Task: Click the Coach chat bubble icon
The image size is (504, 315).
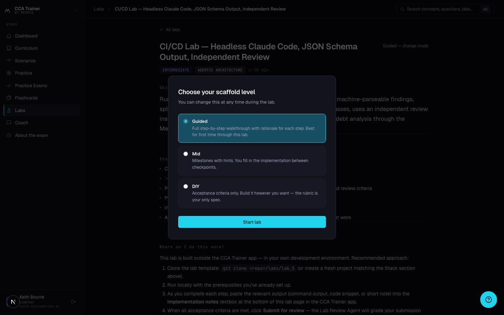Action: pos(9,123)
